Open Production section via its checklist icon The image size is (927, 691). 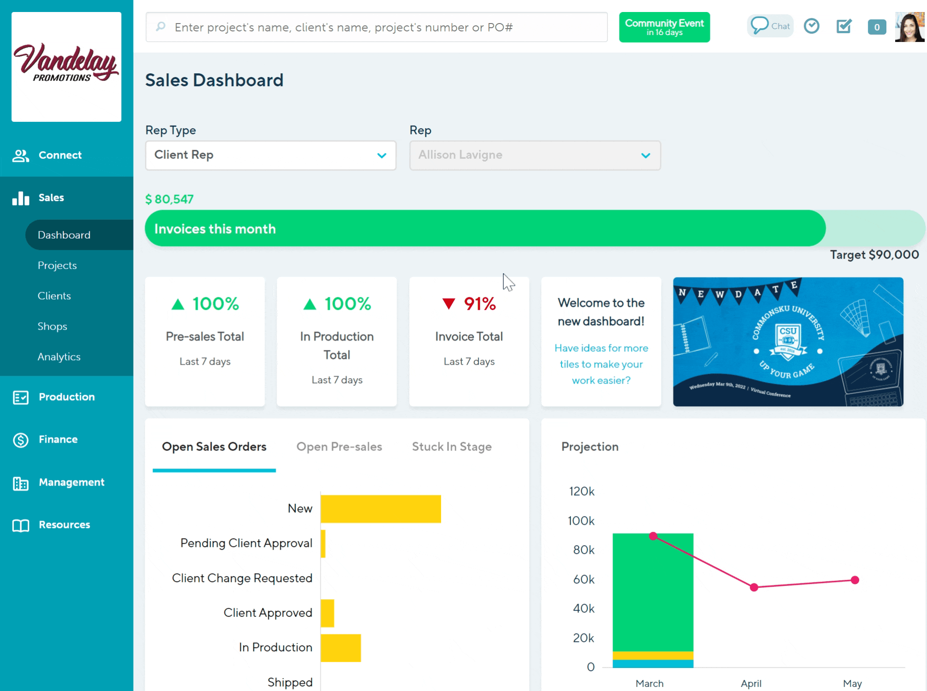tap(21, 397)
